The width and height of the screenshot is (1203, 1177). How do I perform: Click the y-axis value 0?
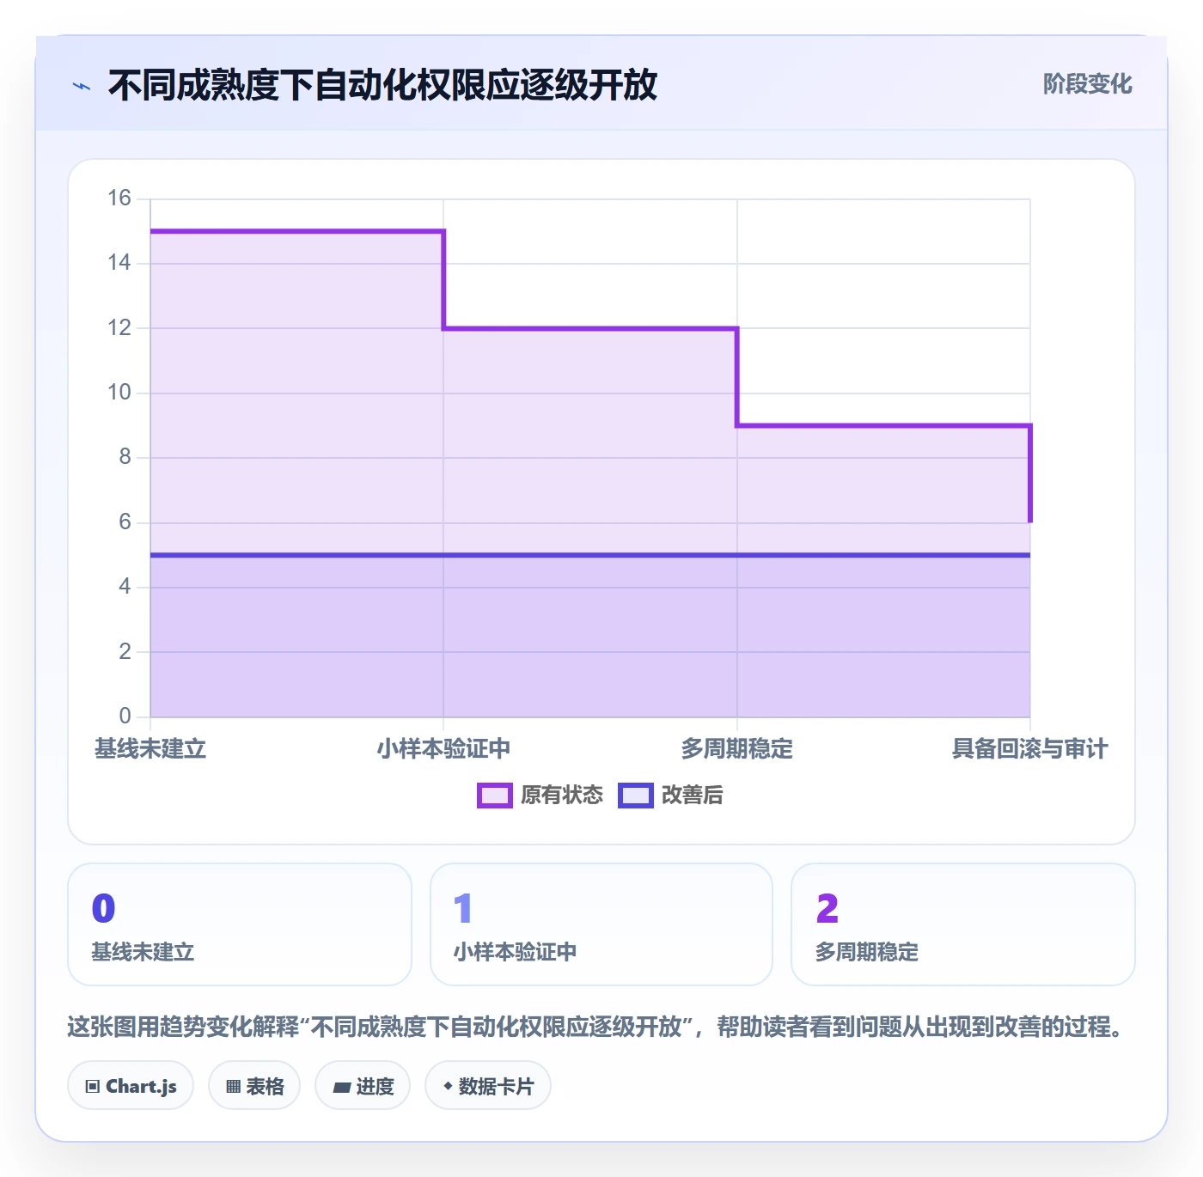point(125,717)
